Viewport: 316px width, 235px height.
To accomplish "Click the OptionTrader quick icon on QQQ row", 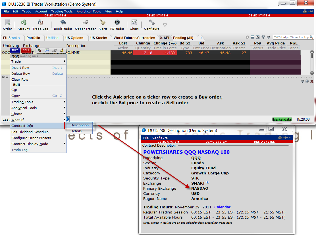I will click(54, 50).
